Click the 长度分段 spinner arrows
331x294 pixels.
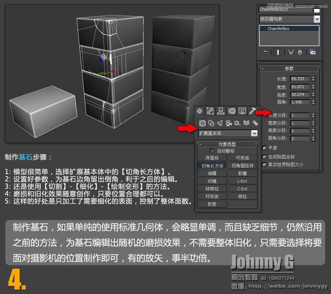click(313, 115)
